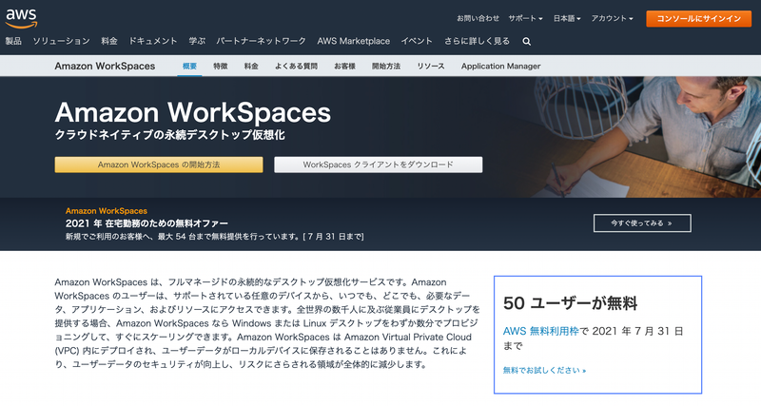Open パートナーネットワーク menu

261,41
